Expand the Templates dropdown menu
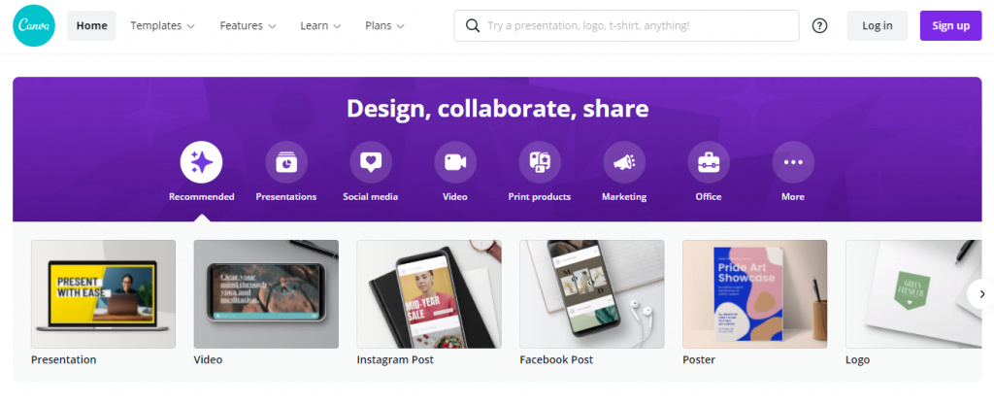 162,26
